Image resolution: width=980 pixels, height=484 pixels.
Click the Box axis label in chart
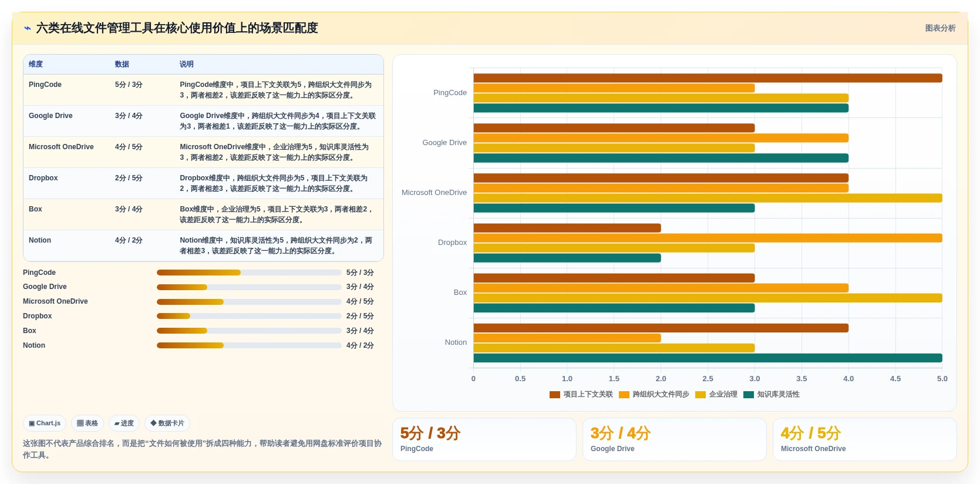[460, 293]
